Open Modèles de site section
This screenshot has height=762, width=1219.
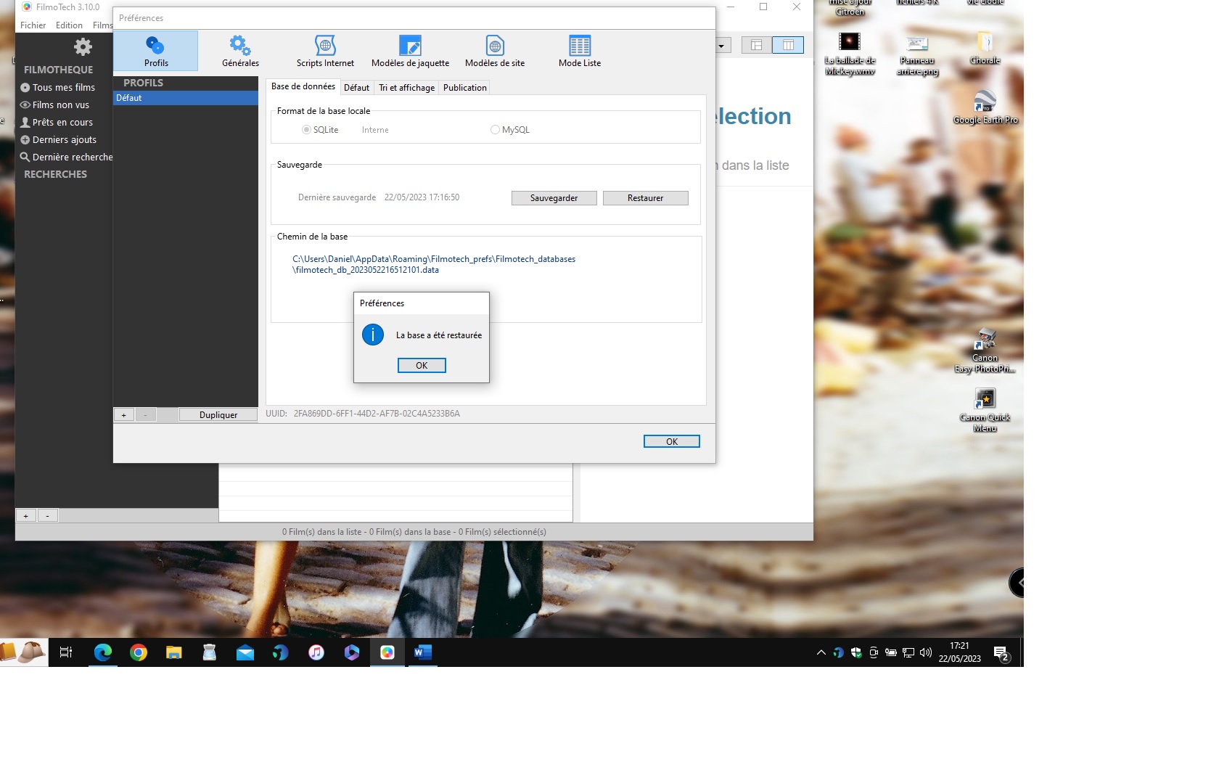[495, 51]
